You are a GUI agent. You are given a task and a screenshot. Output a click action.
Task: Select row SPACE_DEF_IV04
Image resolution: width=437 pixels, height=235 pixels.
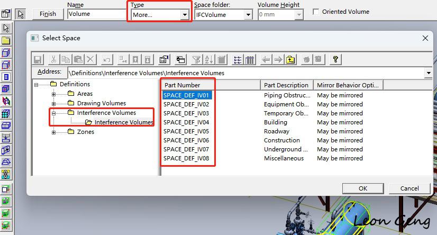click(x=186, y=122)
